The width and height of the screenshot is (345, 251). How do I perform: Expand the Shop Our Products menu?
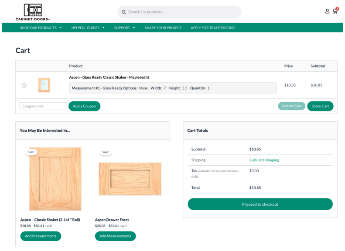(41, 28)
